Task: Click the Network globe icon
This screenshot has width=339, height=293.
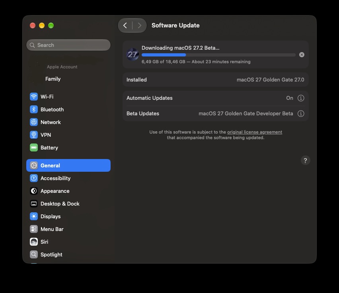Action: 34,122
